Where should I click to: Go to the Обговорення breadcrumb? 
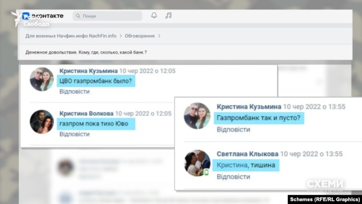tap(140, 36)
